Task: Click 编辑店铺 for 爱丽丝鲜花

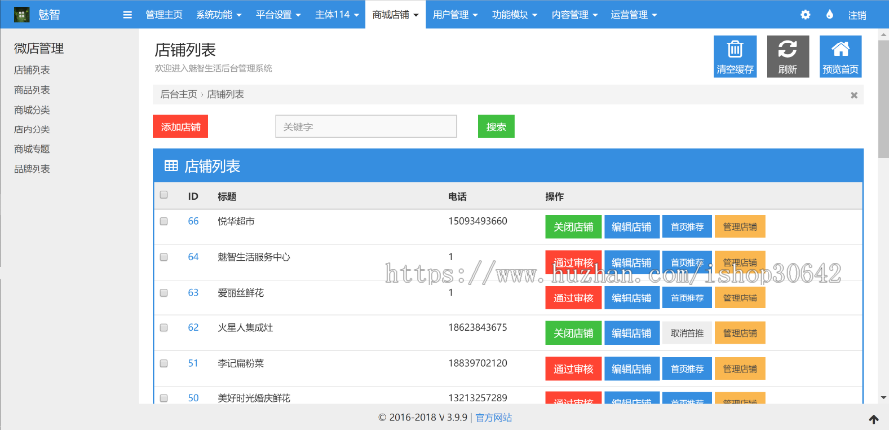Action: tap(631, 298)
